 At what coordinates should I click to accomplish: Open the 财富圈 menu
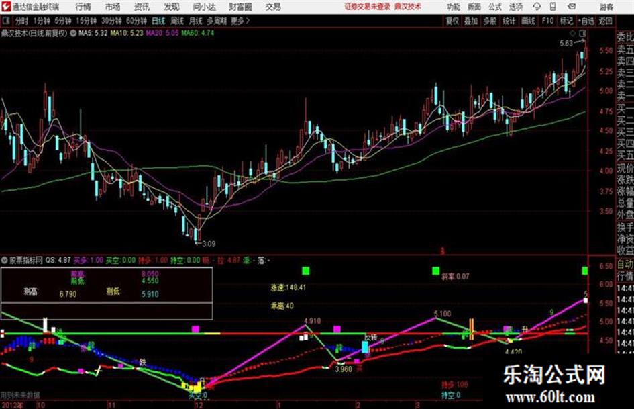click(x=240, y=7)
